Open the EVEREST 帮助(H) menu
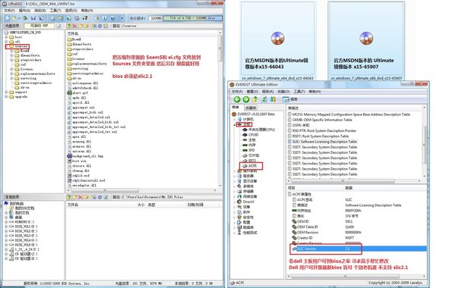Viewport: 456px width, 288px height. [315, 92]
